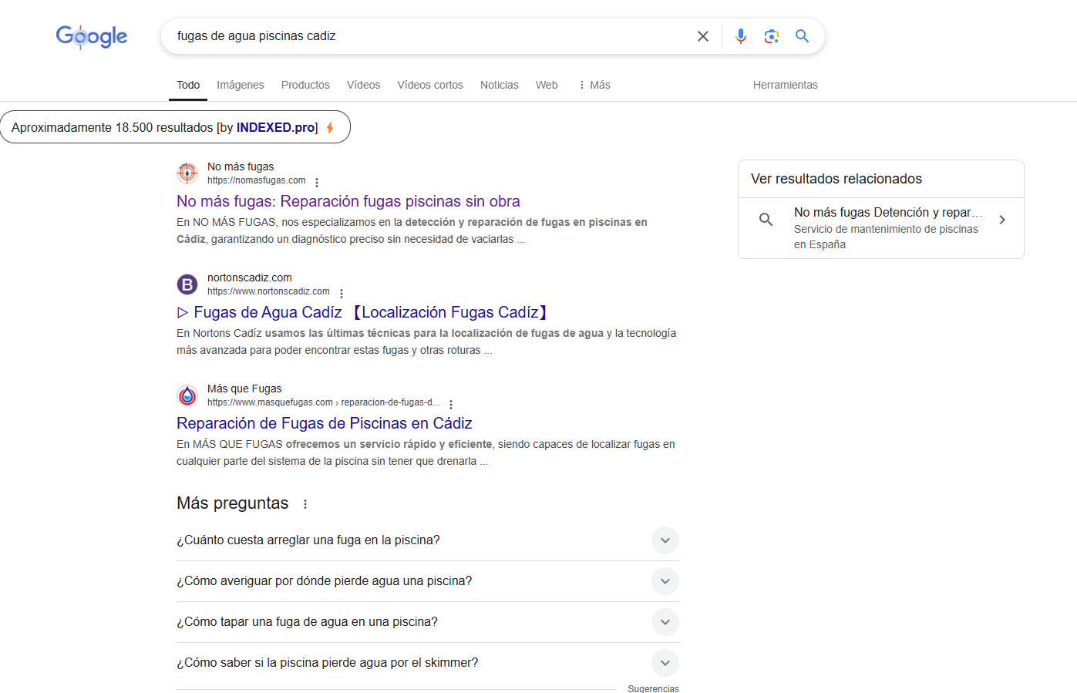The image size is (1077, 693).
Task: Start voice search with the microphone icon
Action: click(740, 36)
